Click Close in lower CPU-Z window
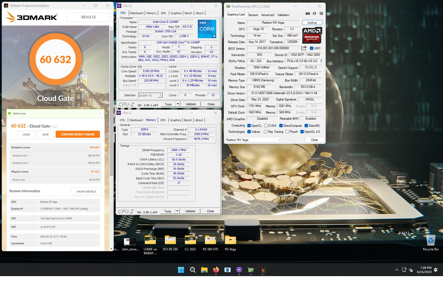The image size is (443, 284). tap(210, 211)
